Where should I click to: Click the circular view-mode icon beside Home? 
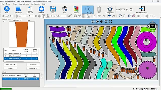point(97,21)
